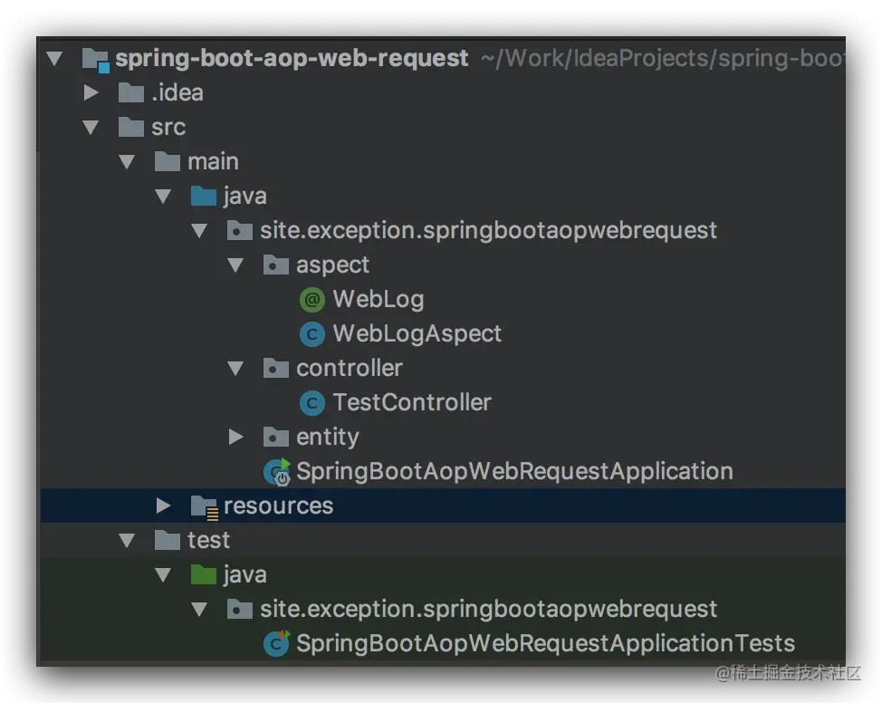Click the aspect package icon
Screen dimensions: 882x703
[x=275, y=265]
